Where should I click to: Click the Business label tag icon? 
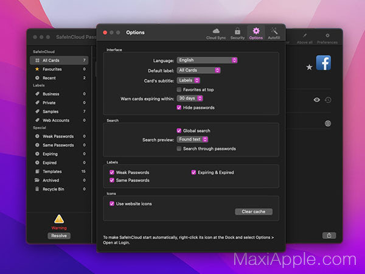coord(37,94)
